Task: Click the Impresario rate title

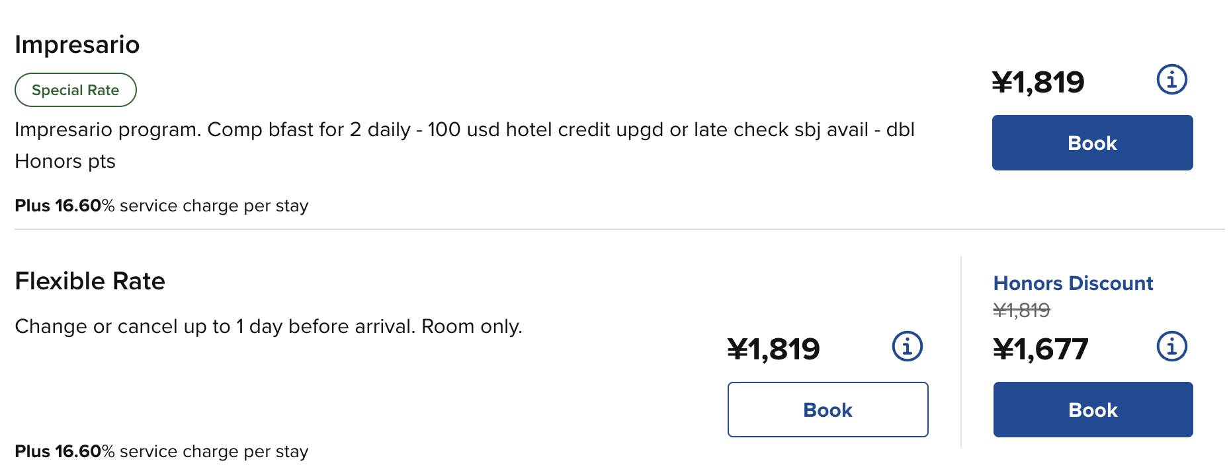Action: 77,45
